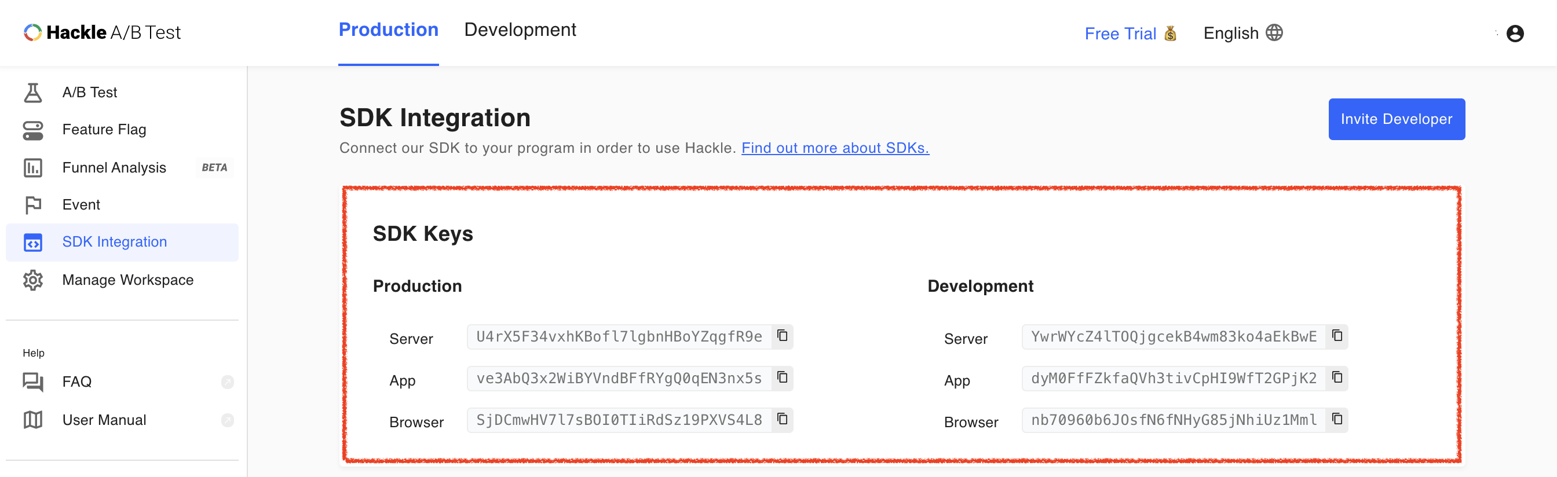Click the Funnel Analysis chart icon
The height and width of the screenshot is (477, 1557).
pos(32,168)
